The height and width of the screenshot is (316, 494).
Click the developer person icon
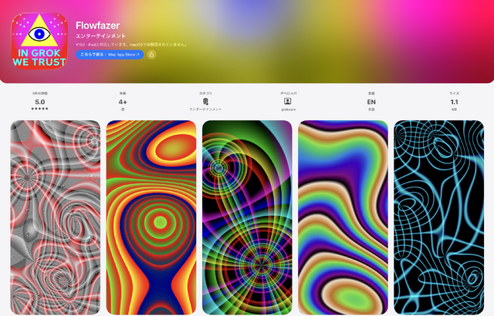pos(288,101)
